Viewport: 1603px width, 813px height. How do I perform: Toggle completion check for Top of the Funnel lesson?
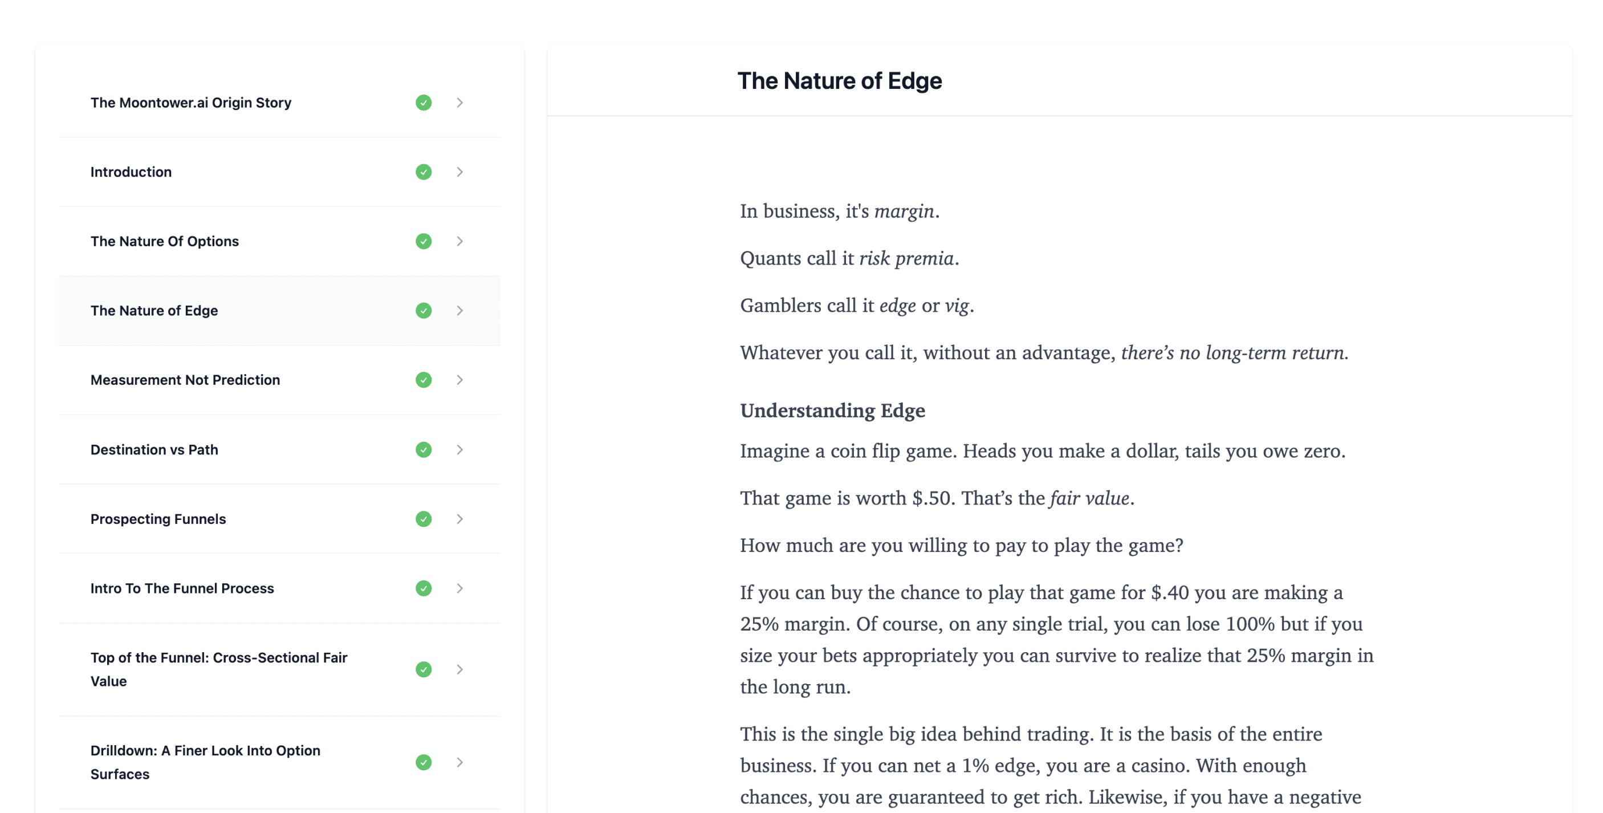click(x=424, y=669)
